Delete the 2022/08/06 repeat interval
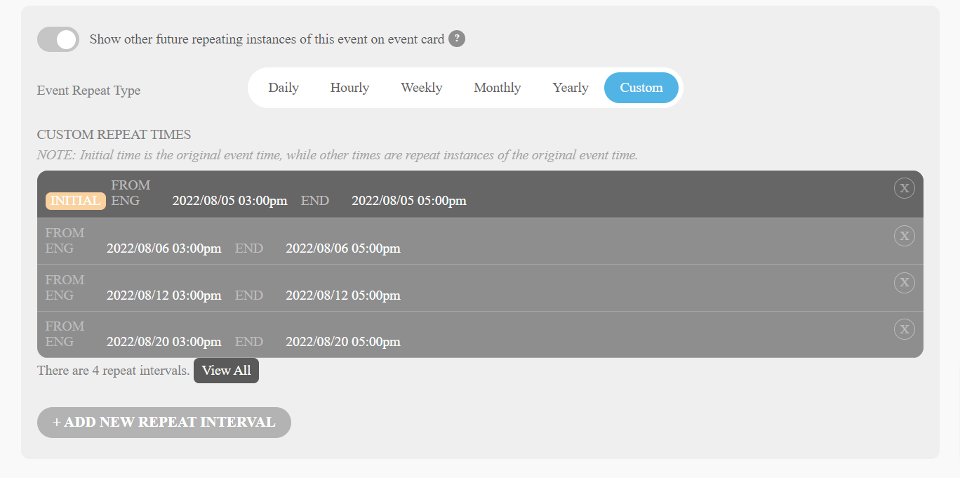This screenshot has width=960, height=478. pyautogui.click(x=904, y=236)
